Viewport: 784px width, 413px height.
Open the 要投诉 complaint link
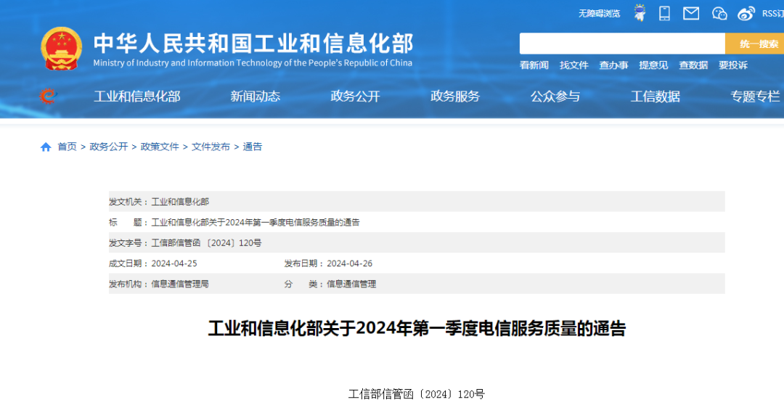coord(732,65)
